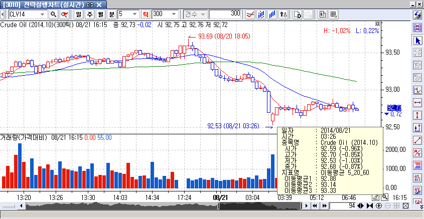Toggle the daily (일) period button
This screenshot has height=219, width=424.
pyautogui.click(x=79, y=14)
